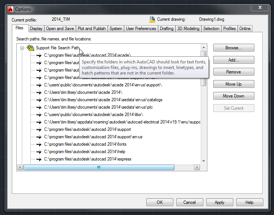Go to Plot and Publish tab
Viewport: 274px width, 215px height.
(92, 29)
